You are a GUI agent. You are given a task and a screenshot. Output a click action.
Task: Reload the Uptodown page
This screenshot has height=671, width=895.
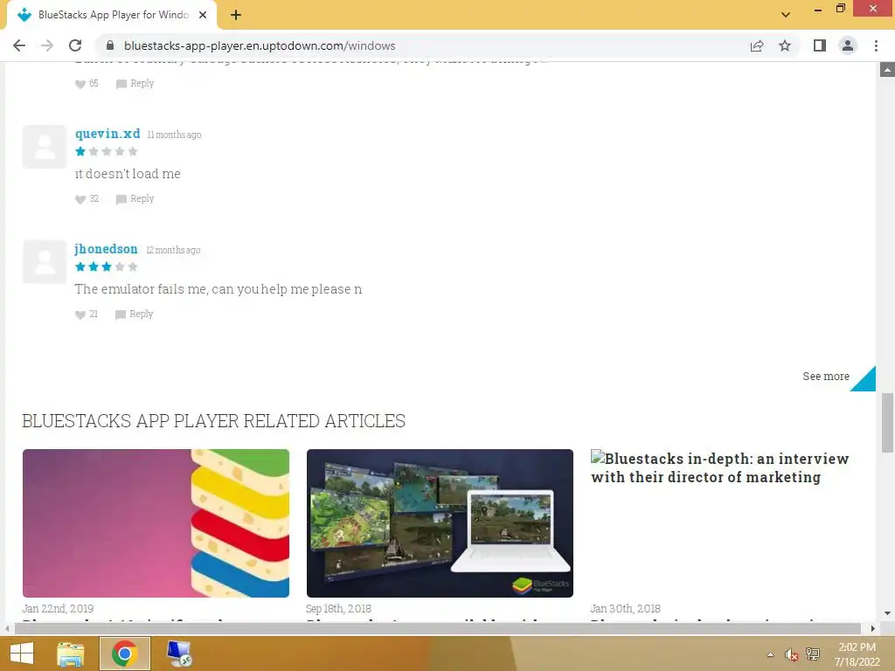pos(75,45)
